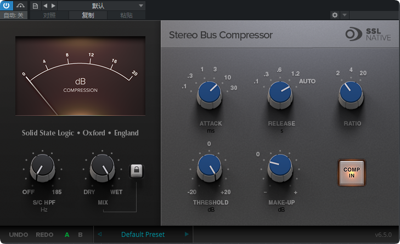The height and width of the screenshot is (244, 400).
Task: Go to previous preset with left arrow
Action: [45, 5]
